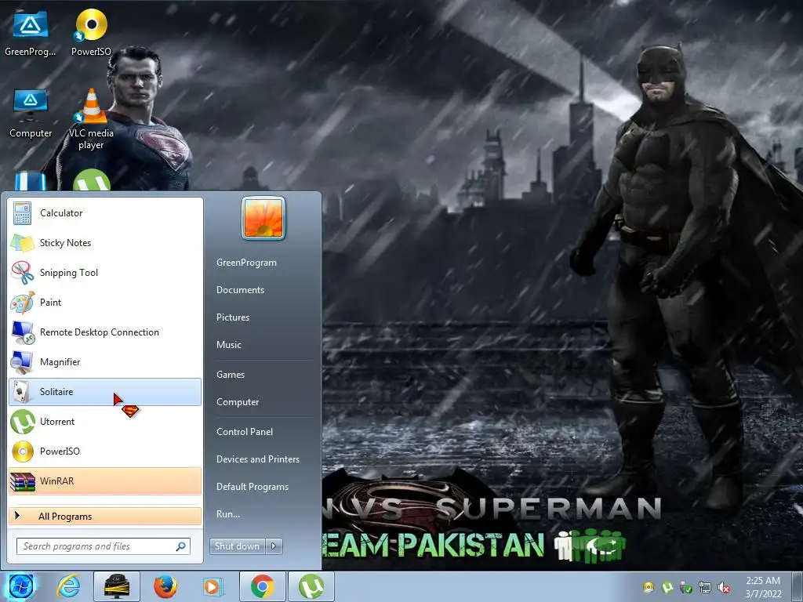Click the search magnifier icon in Start menu
The image size is (803, 602).
[180, 546]
